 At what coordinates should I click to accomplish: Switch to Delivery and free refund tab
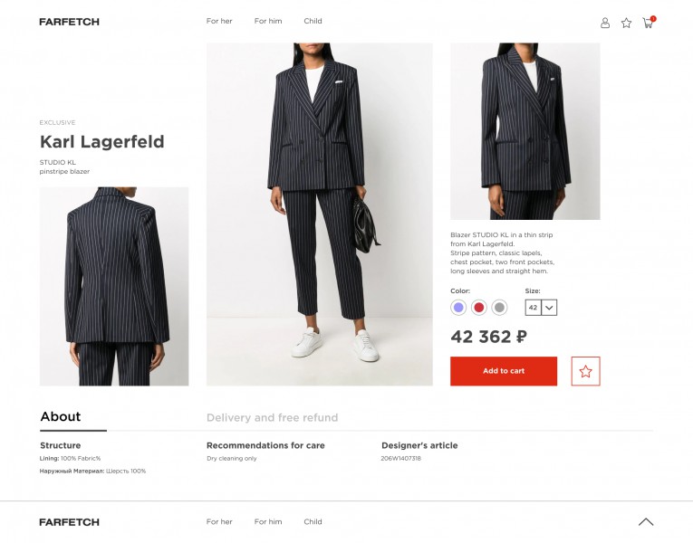point(272,418)
